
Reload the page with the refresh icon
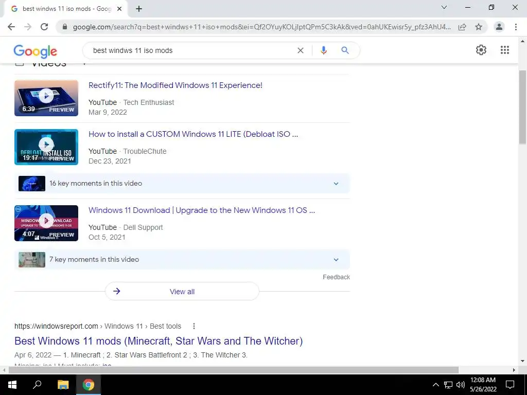(44, 27)
